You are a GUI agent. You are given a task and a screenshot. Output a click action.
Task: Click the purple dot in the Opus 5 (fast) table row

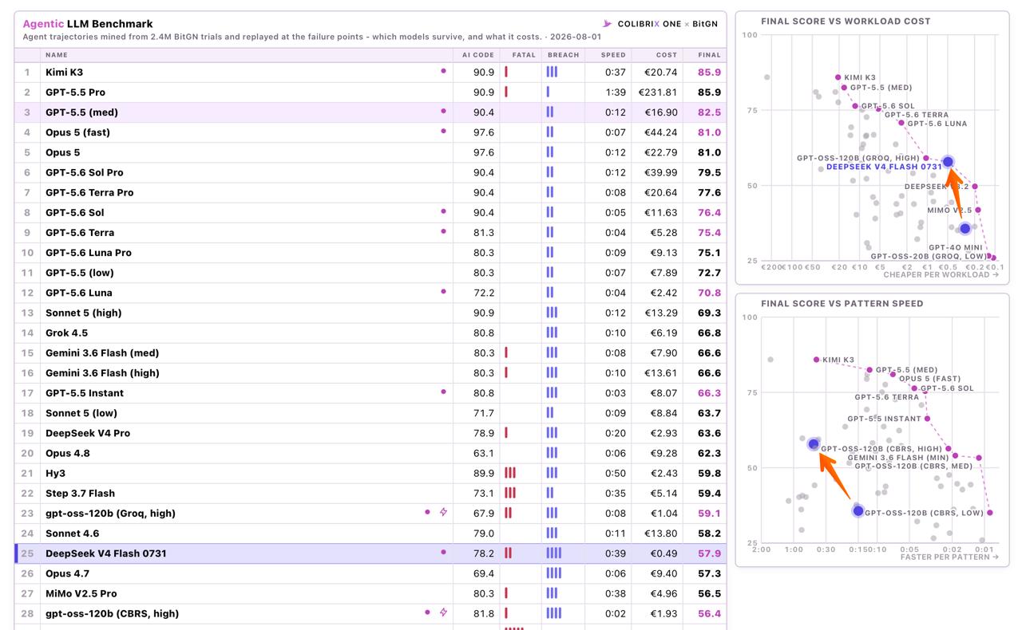[443, 132]
